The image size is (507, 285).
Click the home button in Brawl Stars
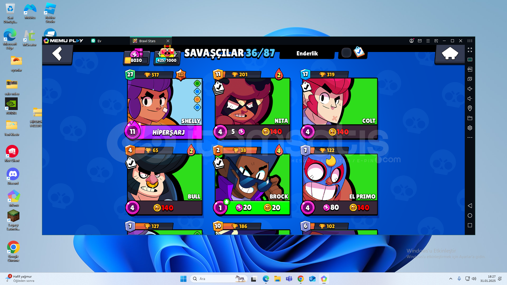(450, 54)
